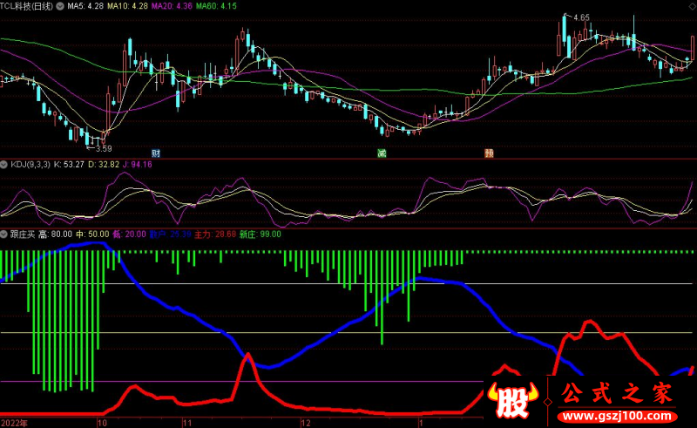Click the KDJ panel settings circle icon
The width and height of the screenshot is (697, 428).
click(x=4, y=163)
